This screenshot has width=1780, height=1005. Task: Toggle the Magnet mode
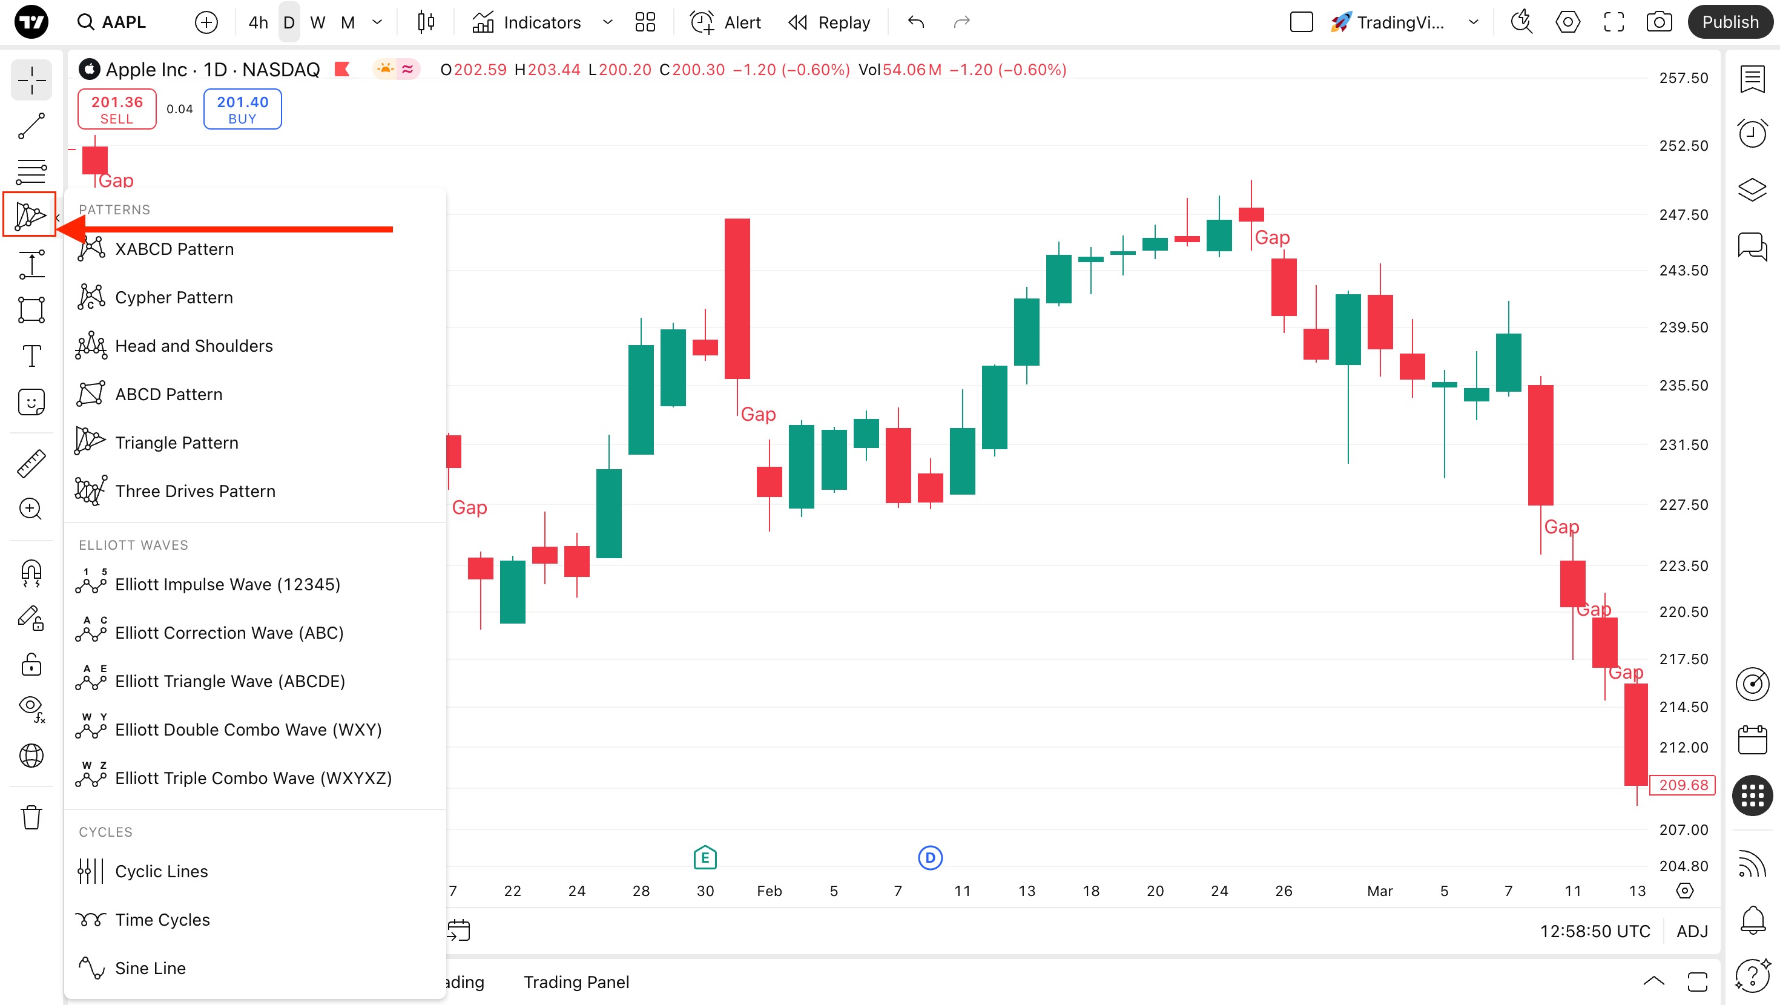click(31, 573)
